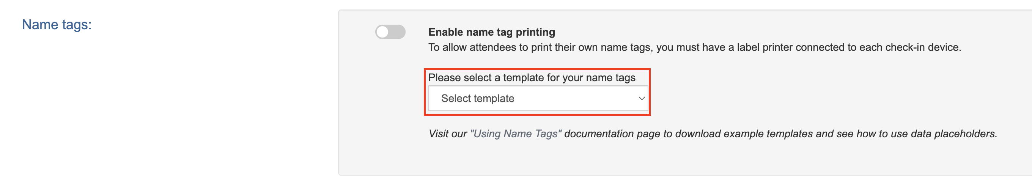Click the gray track of the toggle switch
Image resolution: width=1032 pixels, height=187 pixels.
[396, 31]
